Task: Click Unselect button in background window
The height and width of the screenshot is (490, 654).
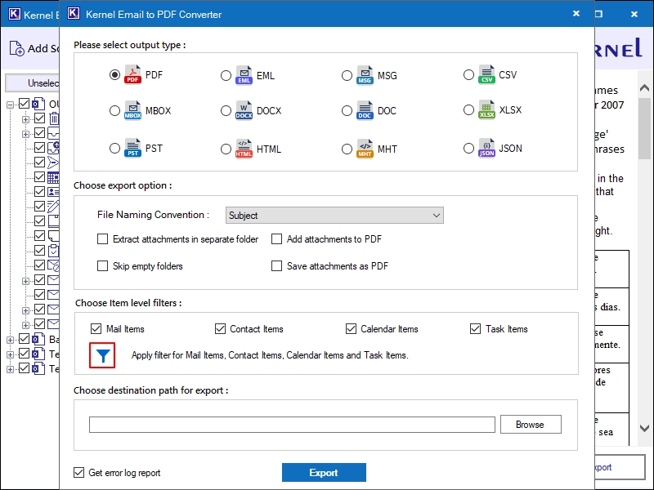Action: [33, 83]
